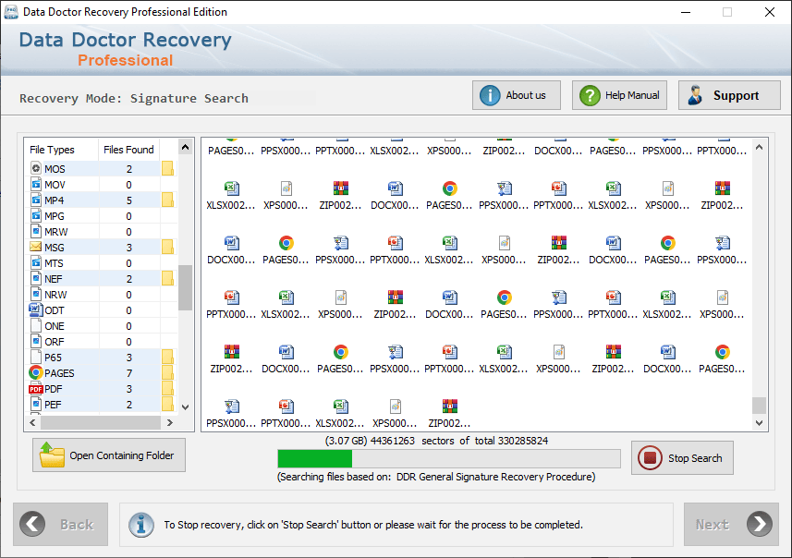Select ZIP002 file in the last results row
Viewport: 792px width, 558px height.
[449, 414]
